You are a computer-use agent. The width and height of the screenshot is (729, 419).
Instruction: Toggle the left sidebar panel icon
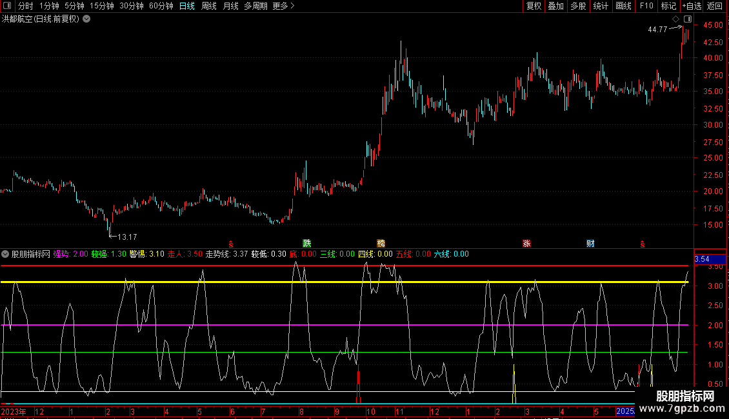[x=7, y=6]
